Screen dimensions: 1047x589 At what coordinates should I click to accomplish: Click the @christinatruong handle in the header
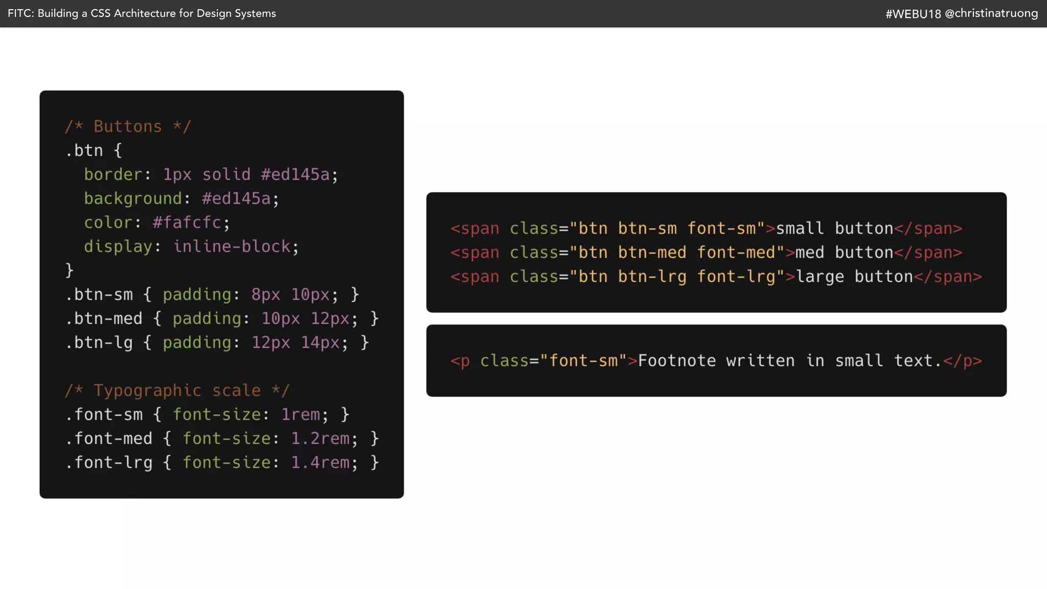point(991,13)
